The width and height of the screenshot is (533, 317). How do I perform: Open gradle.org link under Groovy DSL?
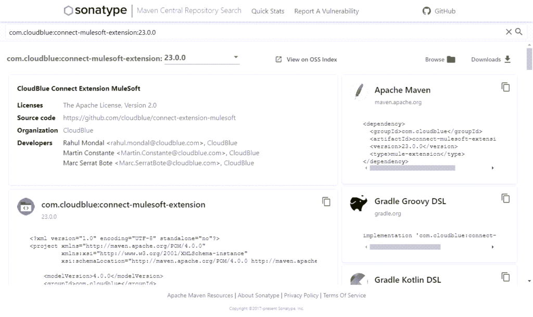(388, 214)
